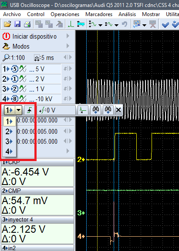Click the green trigger pulse search icon
The image size is (179, 251).
point(83,110)
